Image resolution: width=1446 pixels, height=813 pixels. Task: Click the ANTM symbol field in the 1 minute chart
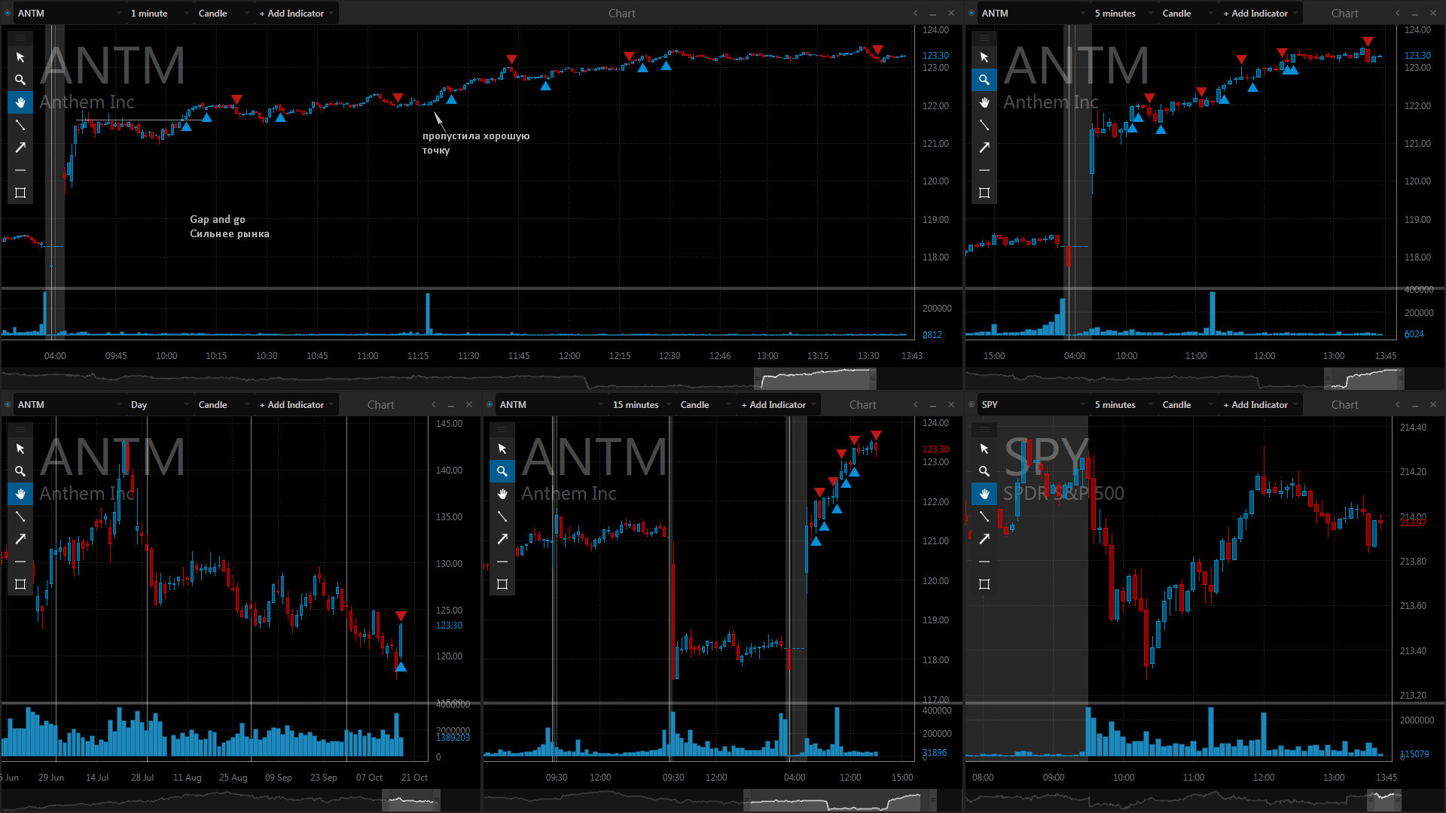point(69,14)
